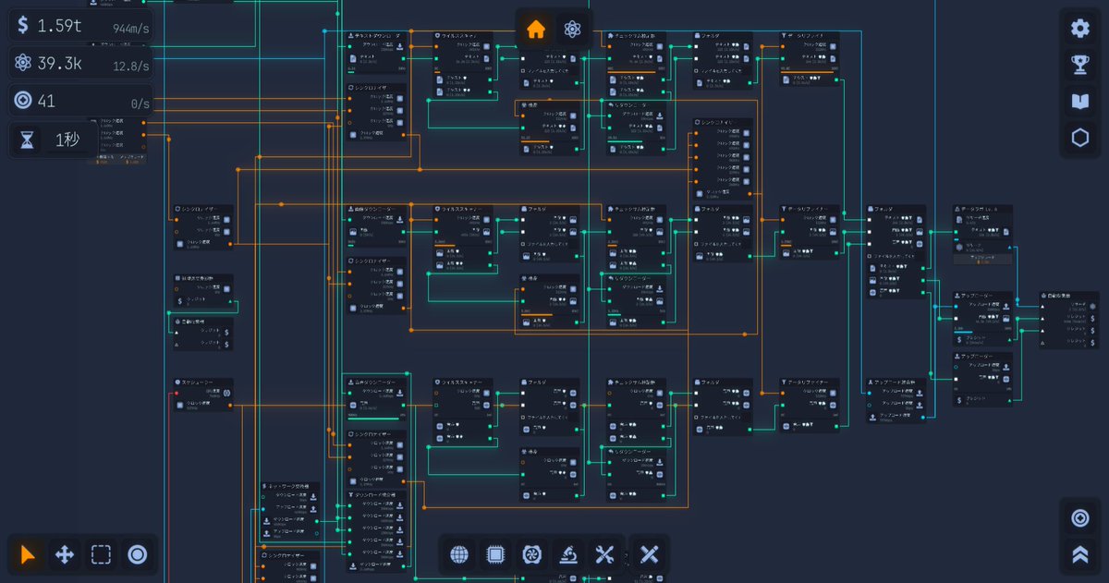The image size is (1109, 583).
Task: Open the CPU chip category
Action: coord(495,554)
